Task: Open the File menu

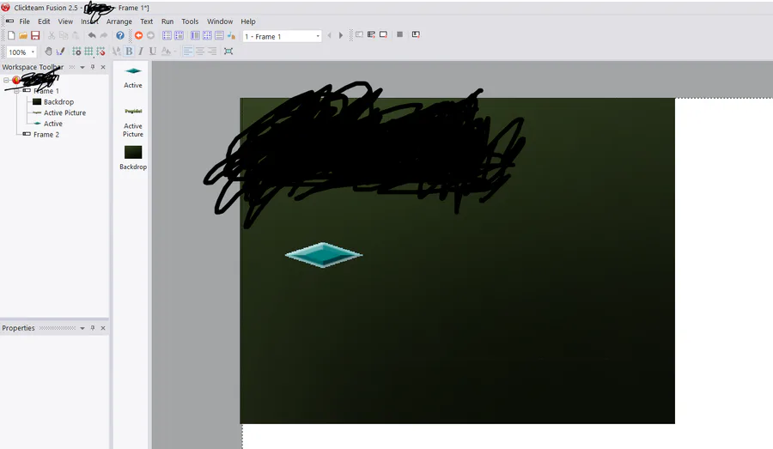Action: tap(24, 21)
